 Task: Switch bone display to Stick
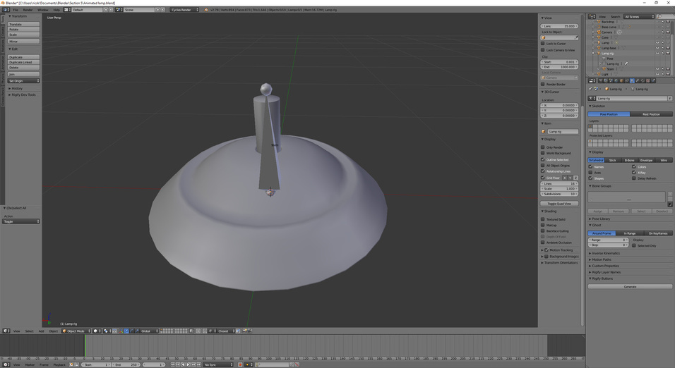[x=612, y=160]
